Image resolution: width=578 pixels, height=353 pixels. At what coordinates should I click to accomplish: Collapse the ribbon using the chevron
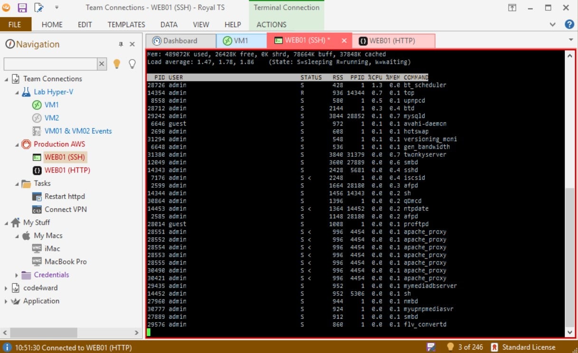[552, 24]
